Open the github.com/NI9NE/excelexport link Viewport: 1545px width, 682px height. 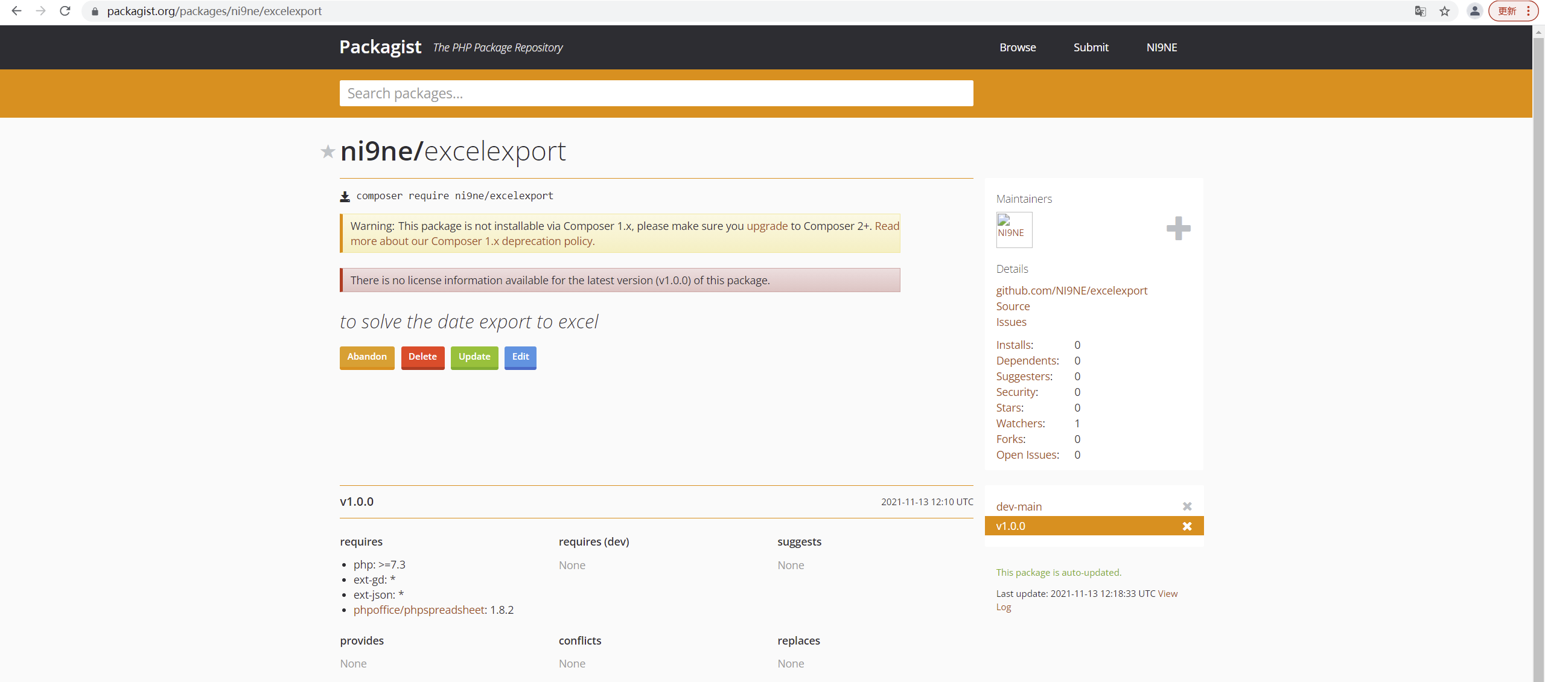pos(1071,290)
